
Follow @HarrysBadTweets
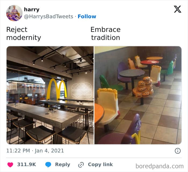coord(87,16)
